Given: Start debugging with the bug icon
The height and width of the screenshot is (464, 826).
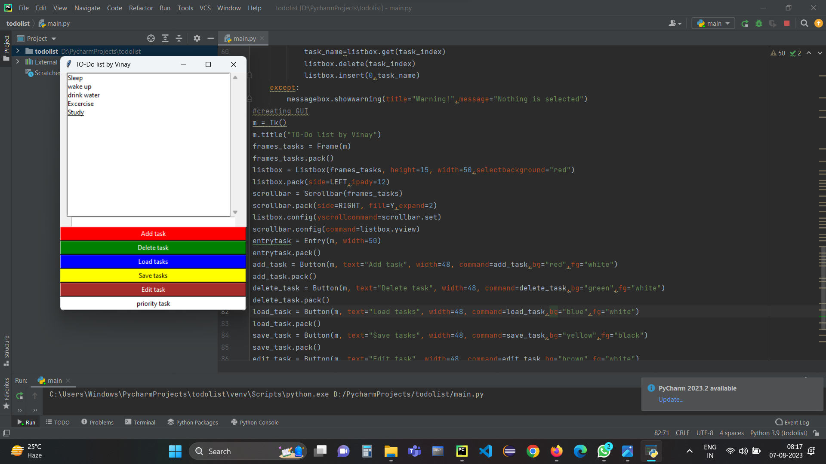Looking at the screenshot, I should tap(759, 24).
